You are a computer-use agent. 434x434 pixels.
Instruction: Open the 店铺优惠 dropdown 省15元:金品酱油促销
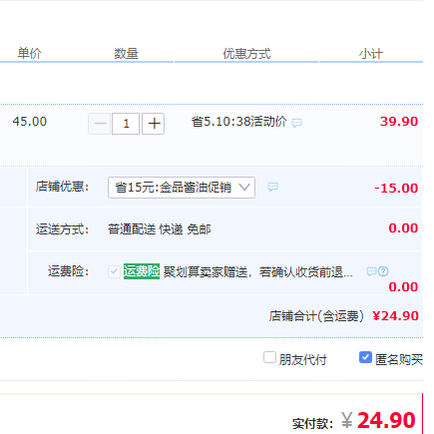pos(182,188)
